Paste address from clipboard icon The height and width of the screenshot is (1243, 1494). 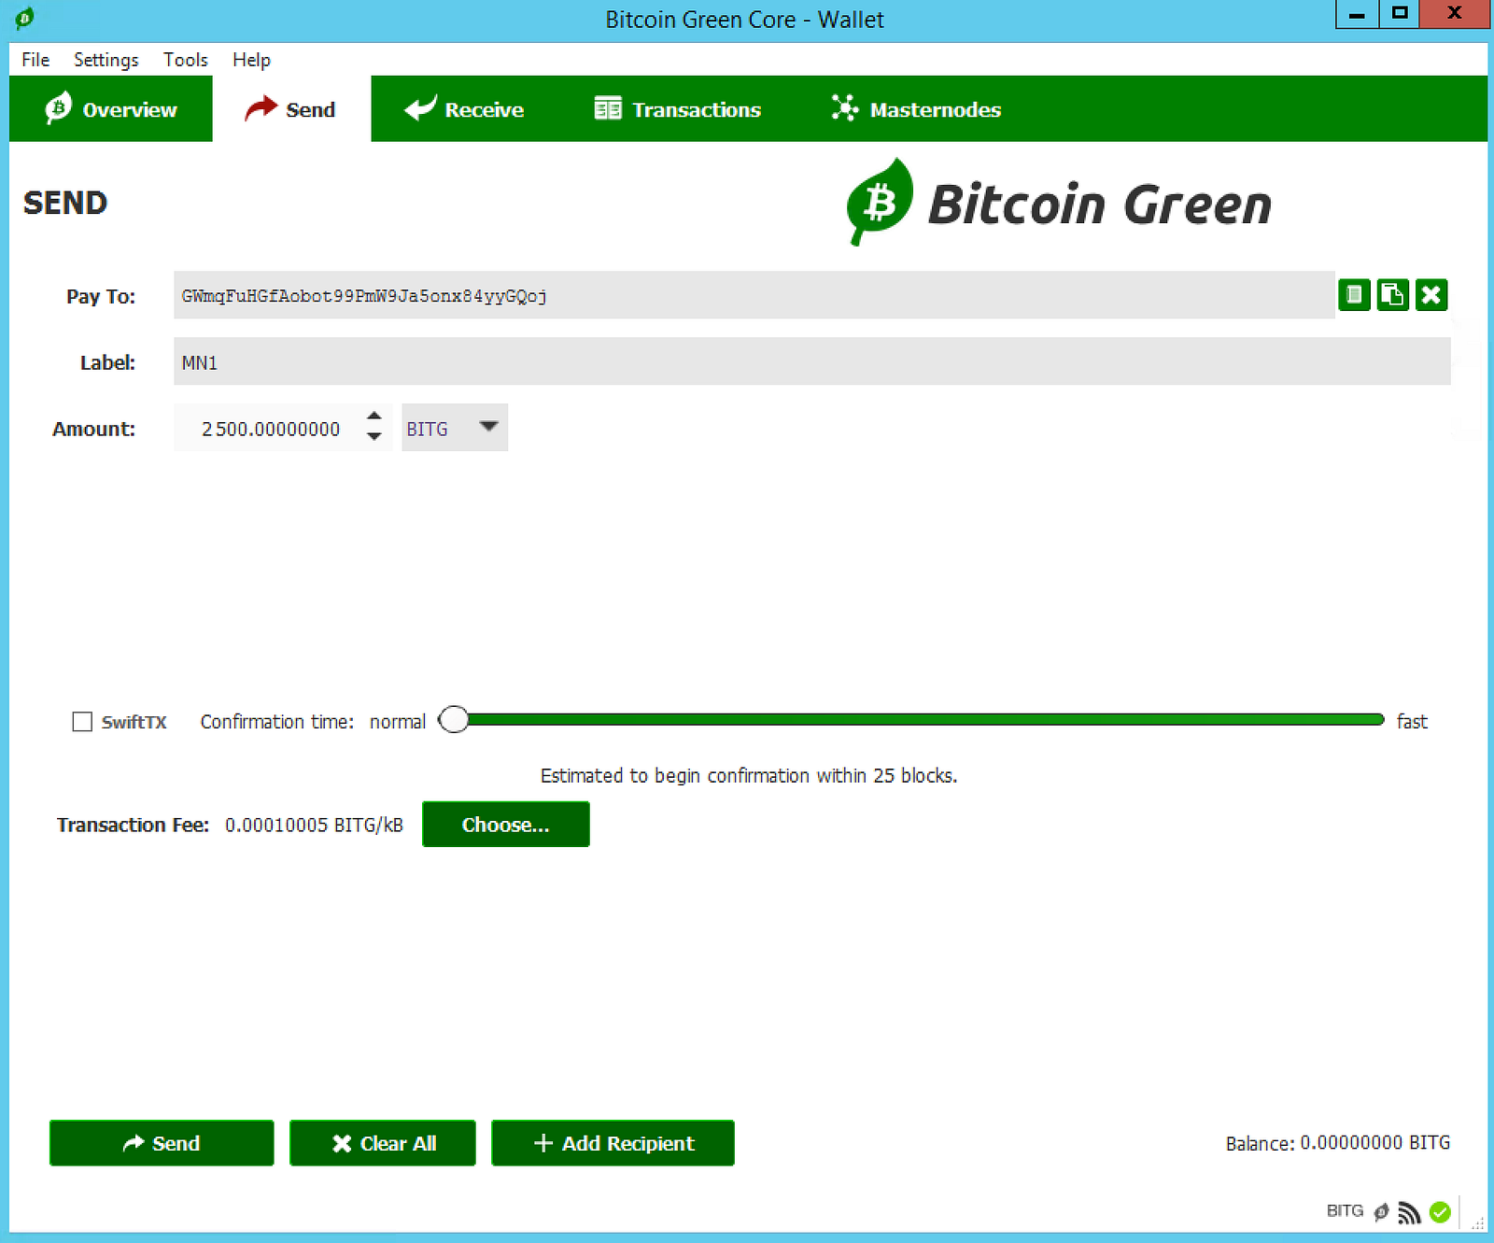coord(1392,295)
